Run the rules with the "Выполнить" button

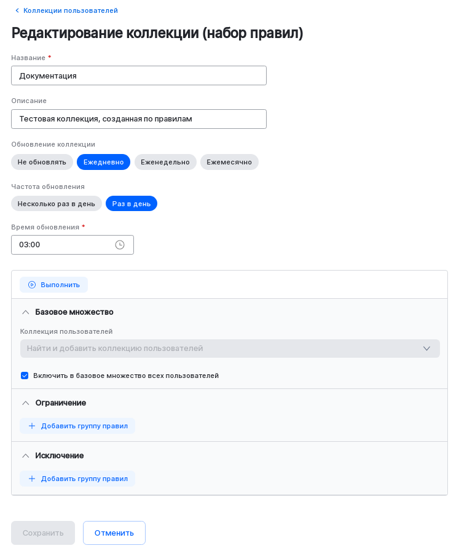coord(53,284)
